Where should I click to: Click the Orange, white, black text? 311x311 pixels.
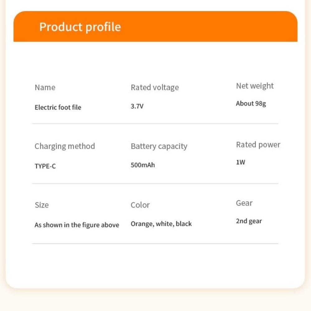click(161, 224)
